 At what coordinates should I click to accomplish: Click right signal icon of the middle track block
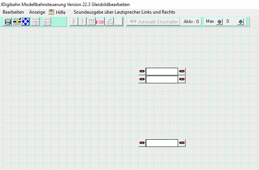click(x=182, y=80)
